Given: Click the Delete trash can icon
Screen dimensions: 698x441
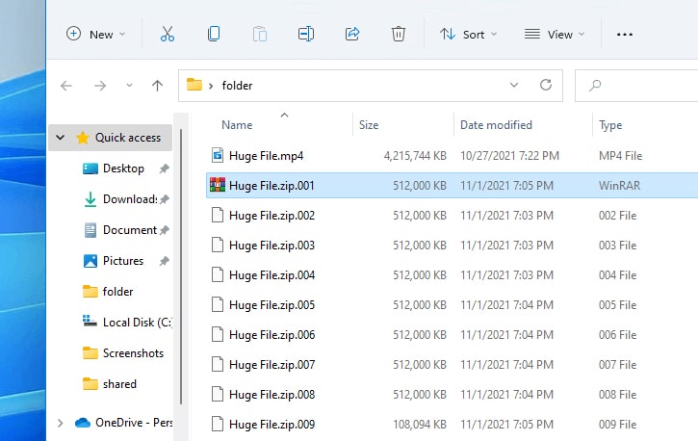Looking at the screenshot, I should (399, 35).
